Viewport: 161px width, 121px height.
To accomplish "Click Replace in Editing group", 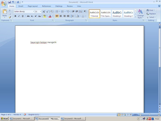I will coord(151,14).
